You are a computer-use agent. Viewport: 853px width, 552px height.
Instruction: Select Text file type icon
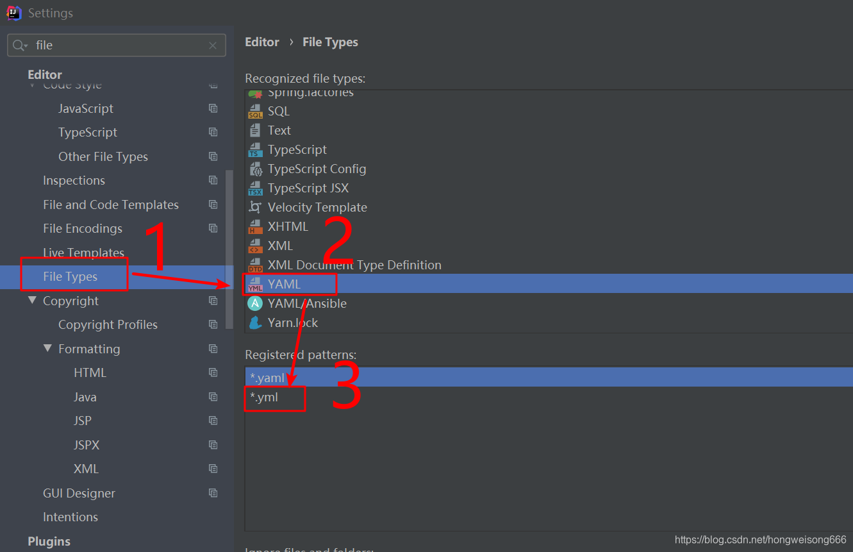(255, 131)
